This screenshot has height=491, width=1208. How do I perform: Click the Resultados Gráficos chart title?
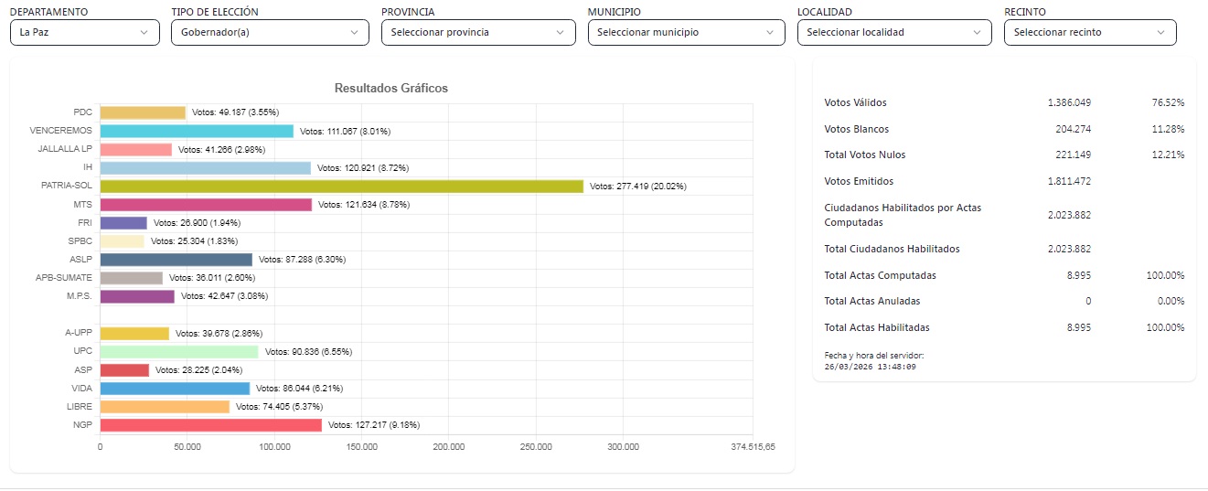(390, 89)
